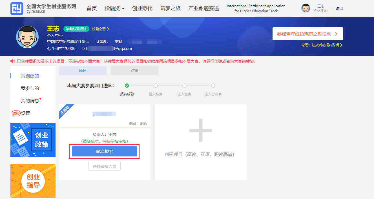Click the envelope icon beside the email

pos(85,48)
